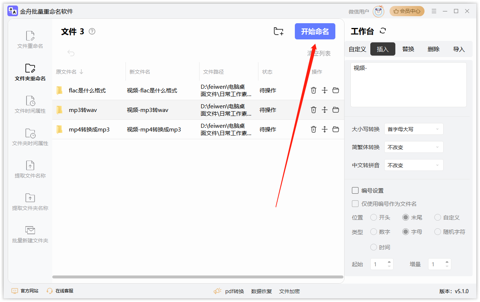Delete the mp3转wav row via trash icon
The width and height of the screenshot is (480, 302).
[x=313, y=110]
